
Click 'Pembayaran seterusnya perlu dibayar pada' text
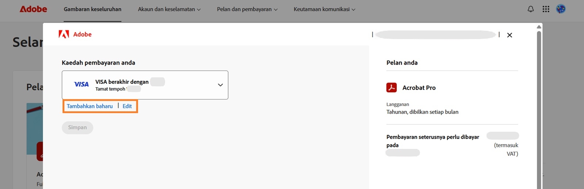click(x=433, y=141)
